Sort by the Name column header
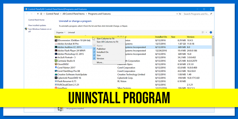 point(57,37)
